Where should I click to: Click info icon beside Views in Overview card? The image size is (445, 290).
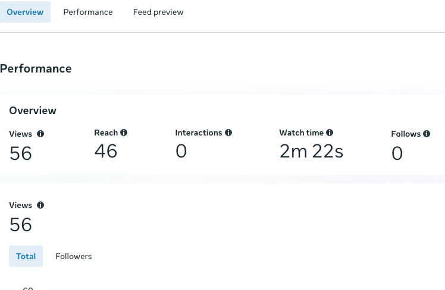tap(40, 134)
